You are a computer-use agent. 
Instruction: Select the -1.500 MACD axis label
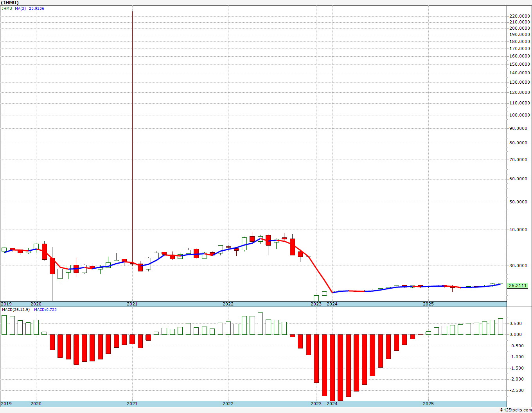tap(516, 368)
